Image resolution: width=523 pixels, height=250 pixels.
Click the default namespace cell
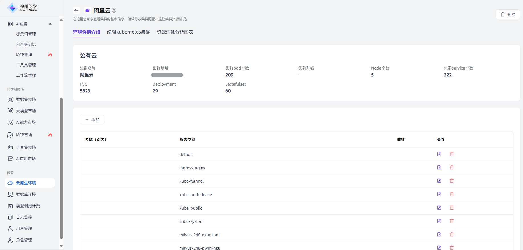186,155
